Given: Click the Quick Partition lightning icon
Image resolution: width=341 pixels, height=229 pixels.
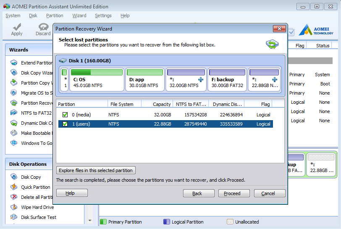Looking at the screenshot, I should point(14,187).
